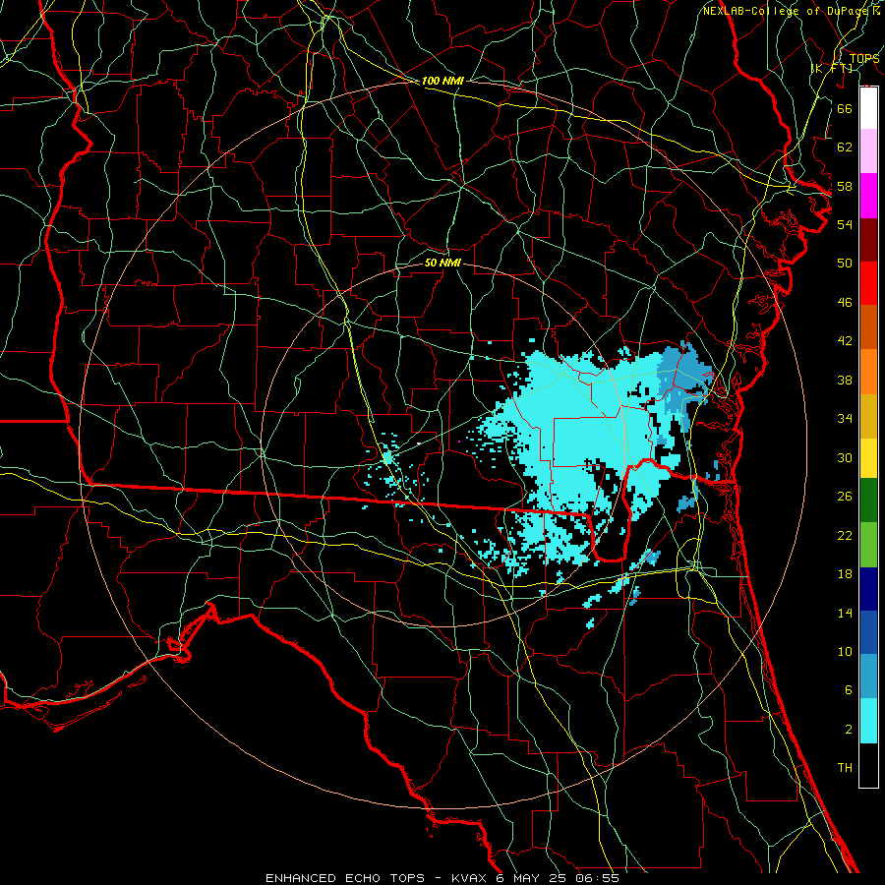This screenshot has height=885, width=885.
Task: Click the '6 MAY 25' date text
Action: [x=531, y=878]
